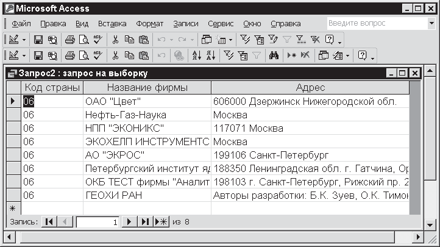The image size is (440, 247).
Task: Open the Записи menu
Action: [x=186, y=24]
